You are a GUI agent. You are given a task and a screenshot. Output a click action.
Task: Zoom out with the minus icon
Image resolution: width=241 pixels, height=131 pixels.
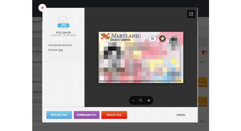tap(133, 101)
